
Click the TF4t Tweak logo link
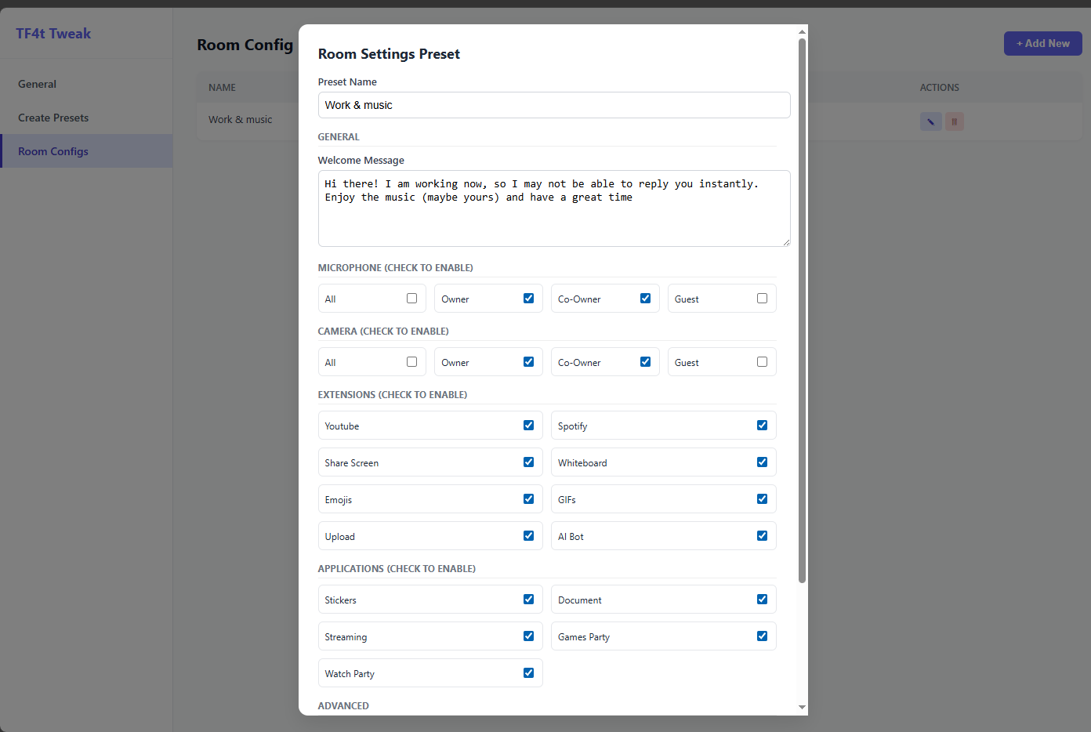pyautogui.click(x=53, y=34)
